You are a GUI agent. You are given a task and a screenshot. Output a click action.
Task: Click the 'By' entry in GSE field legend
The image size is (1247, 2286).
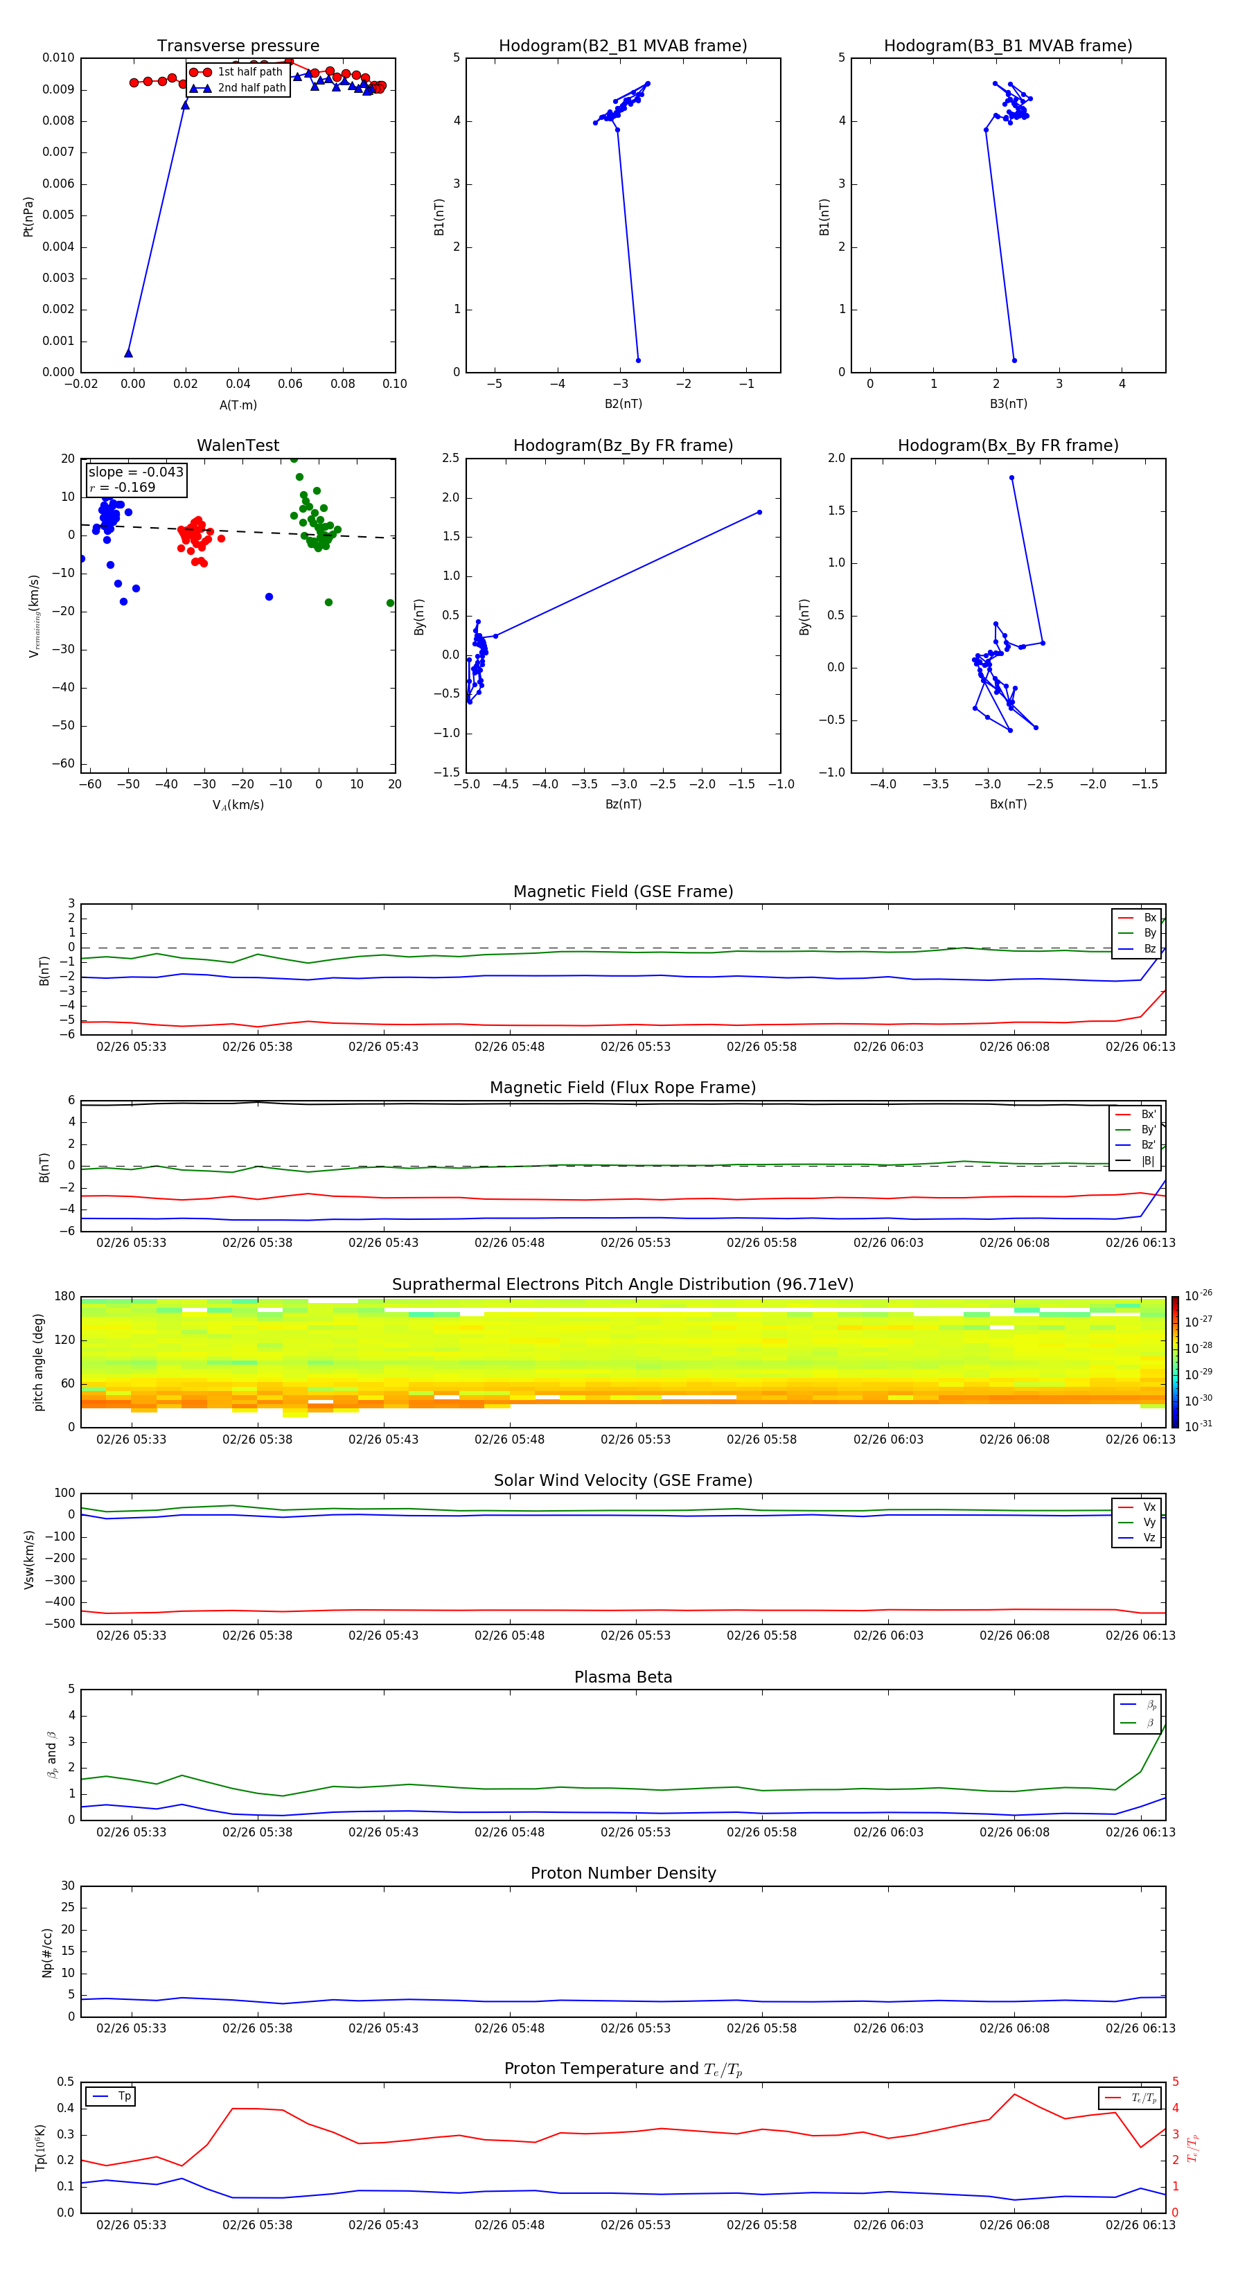(1138, 932)
